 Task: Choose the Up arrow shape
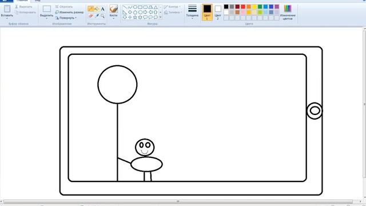(x=156, y=12)
